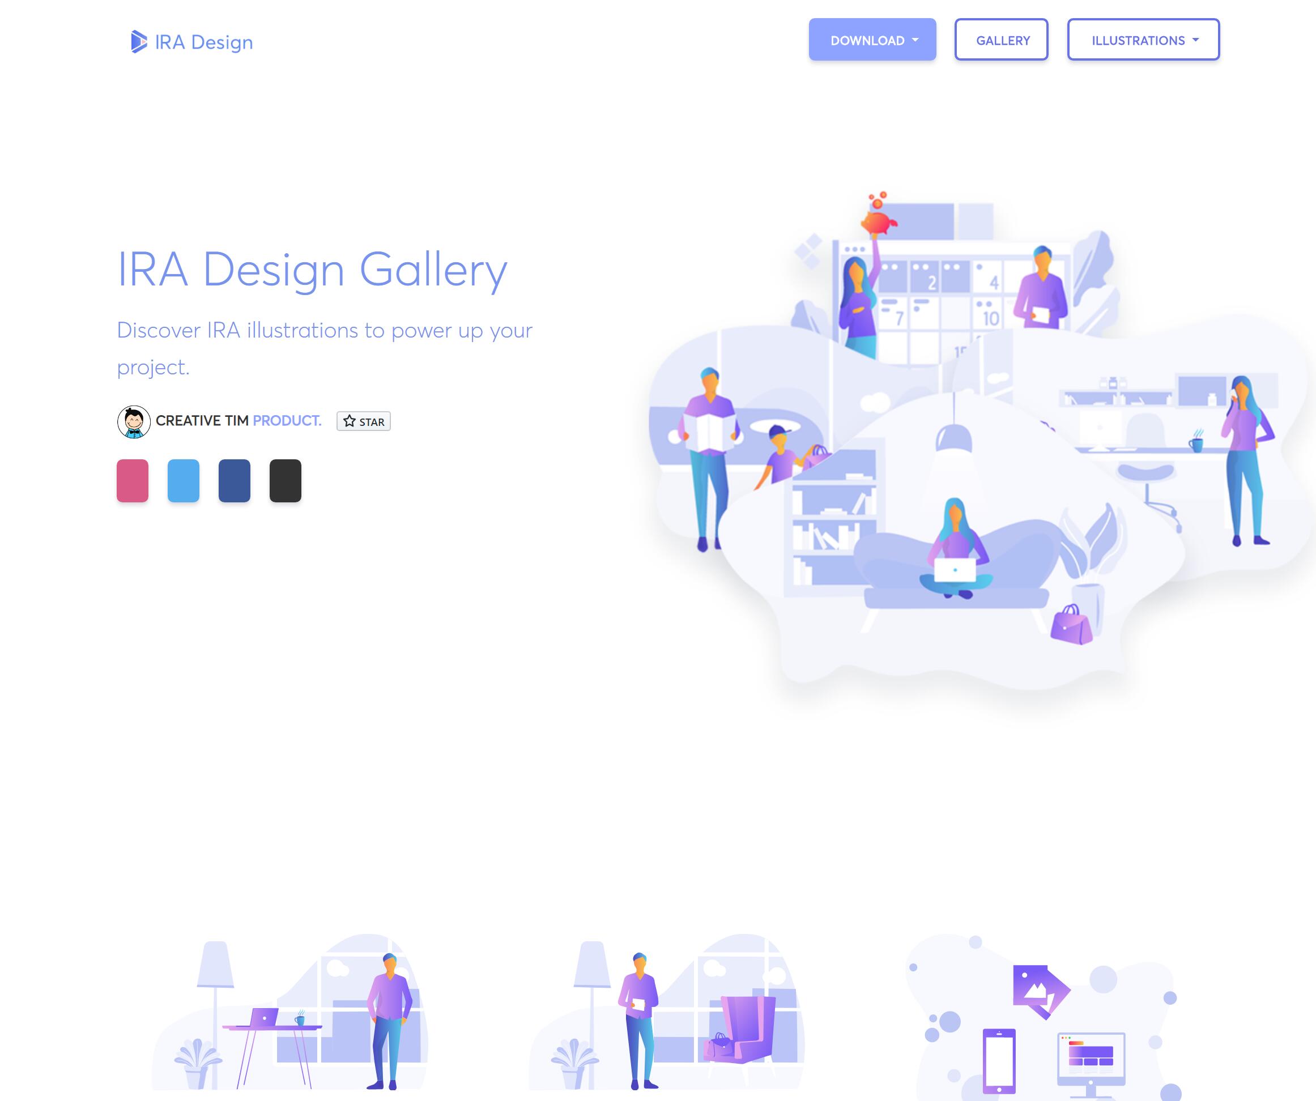The width and height of the screenshot is (1316, 1101).
Task: Open the CREATIVE TIM link
Action: 202,420
